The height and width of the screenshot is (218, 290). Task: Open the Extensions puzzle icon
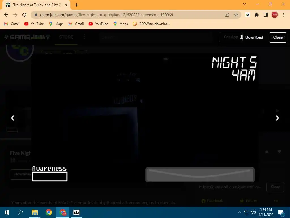[x=257, y=15]
